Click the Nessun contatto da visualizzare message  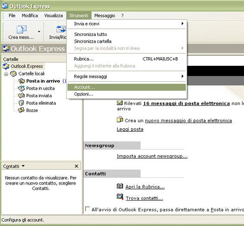40,183
